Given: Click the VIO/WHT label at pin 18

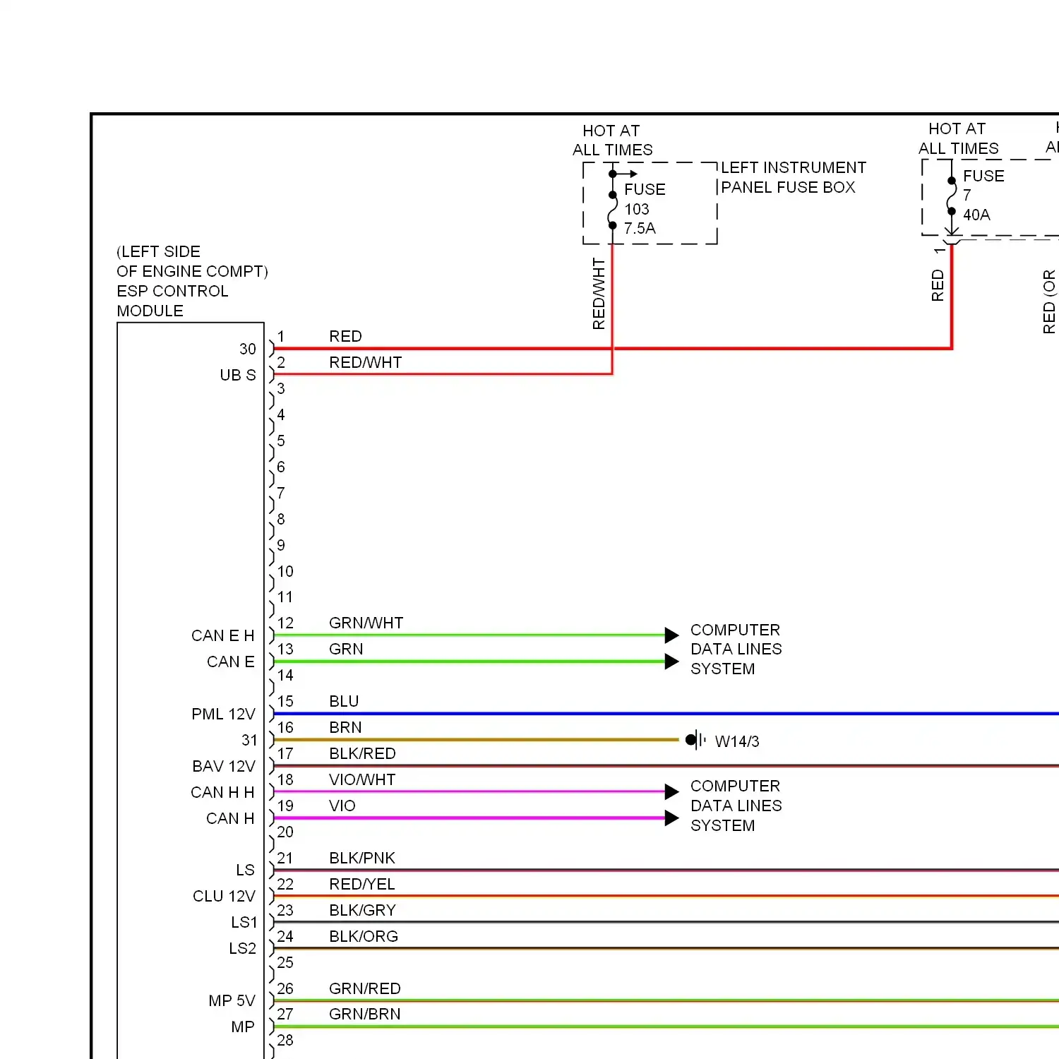Looking at the screenshot, I should coord(362,779).
